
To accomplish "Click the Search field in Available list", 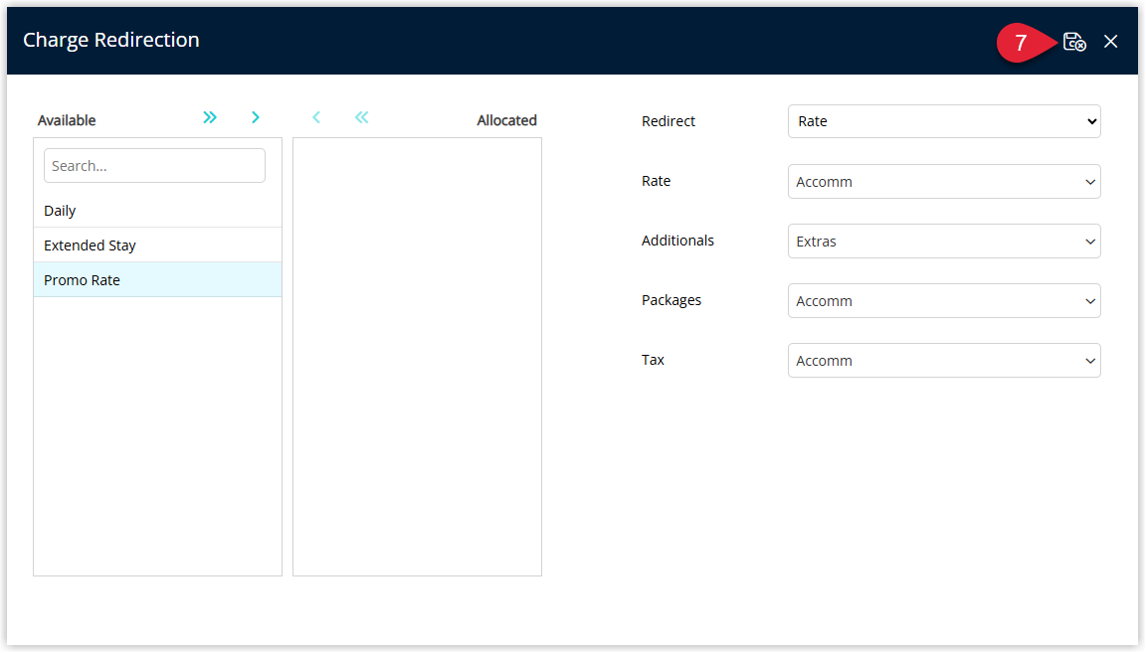I will point(154,166).
